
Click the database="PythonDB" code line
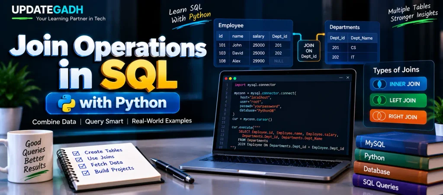(x=257, y=110)
